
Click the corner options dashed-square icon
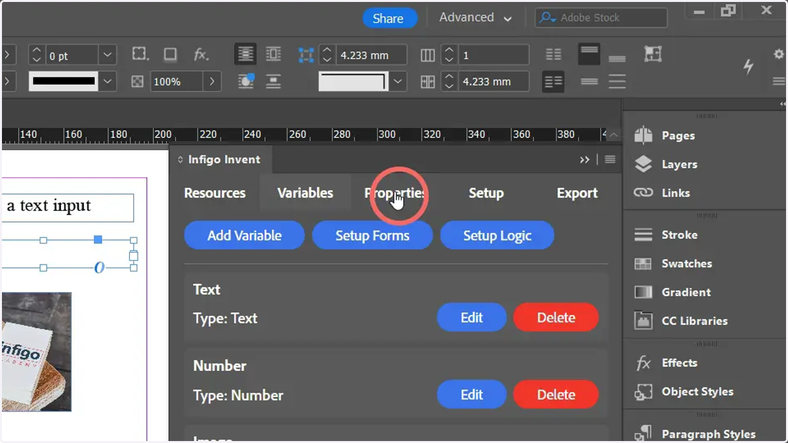tap(140, 54)
